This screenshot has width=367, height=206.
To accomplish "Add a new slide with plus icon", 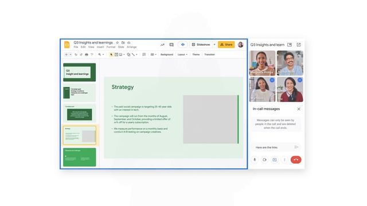I will [67, 54].
